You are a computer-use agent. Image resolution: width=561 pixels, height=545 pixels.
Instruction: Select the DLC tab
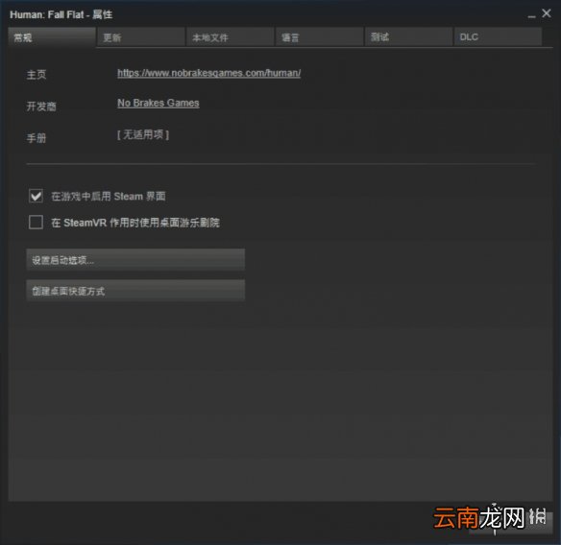tap(498, 37)
